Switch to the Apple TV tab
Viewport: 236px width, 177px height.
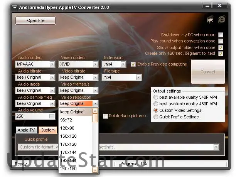coord(26,130)
